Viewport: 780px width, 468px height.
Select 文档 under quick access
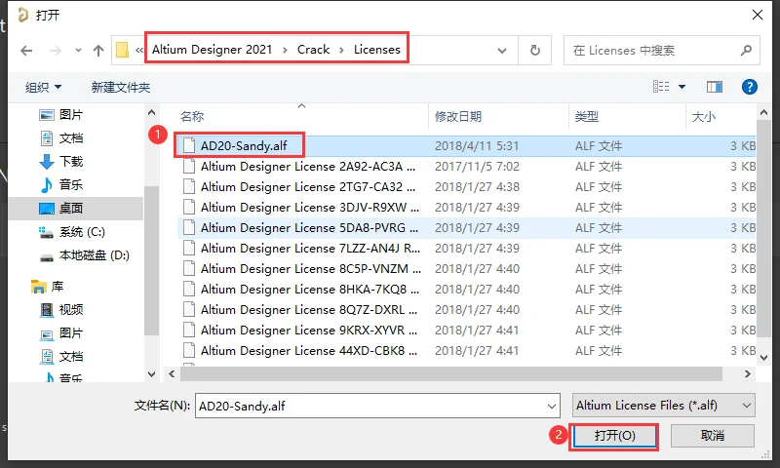coord(60,138)
